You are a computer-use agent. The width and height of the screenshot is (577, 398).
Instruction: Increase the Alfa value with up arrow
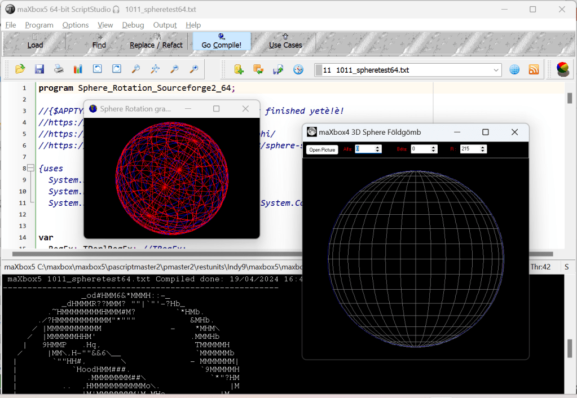[x=378, y=147]
